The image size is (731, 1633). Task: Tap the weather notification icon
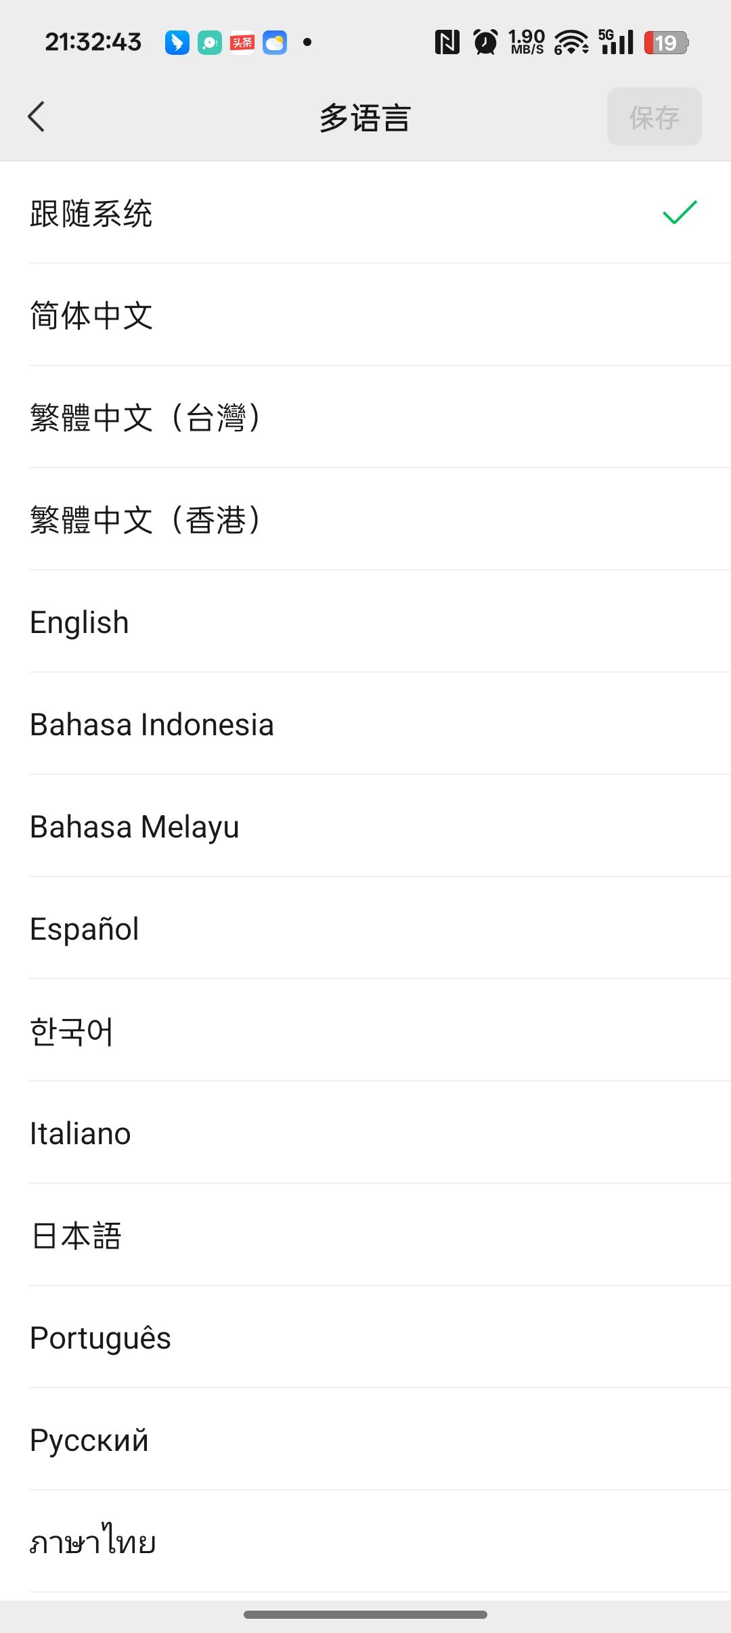coord(275,43)
